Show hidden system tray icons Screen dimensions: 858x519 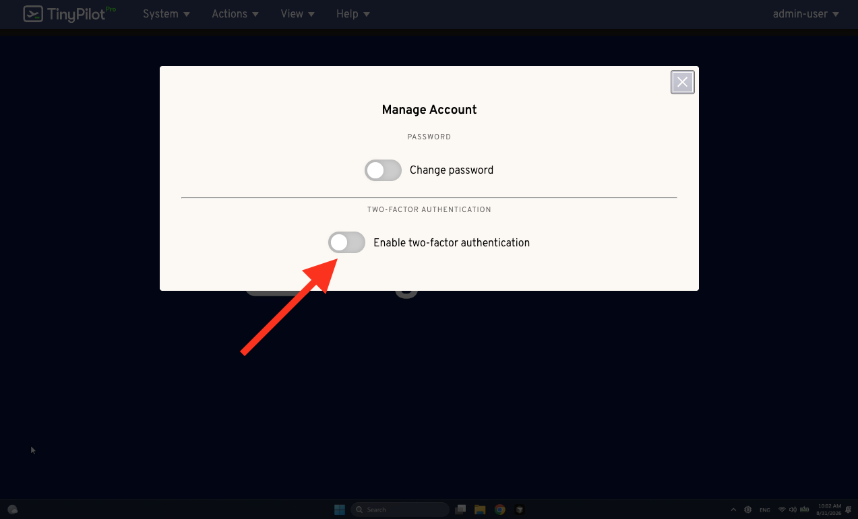pos(733,510)
